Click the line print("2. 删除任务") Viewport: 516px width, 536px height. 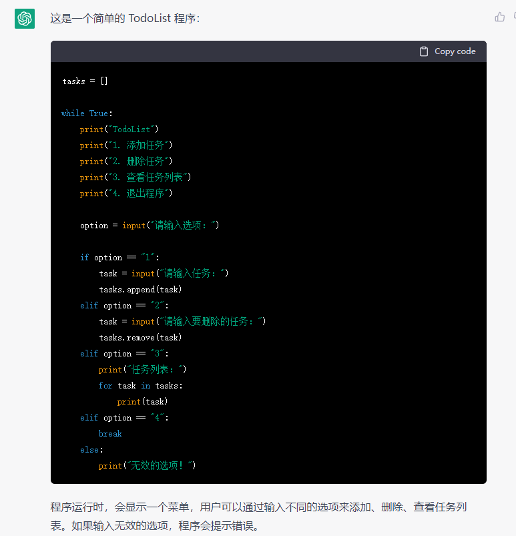[x=126, y=162]
